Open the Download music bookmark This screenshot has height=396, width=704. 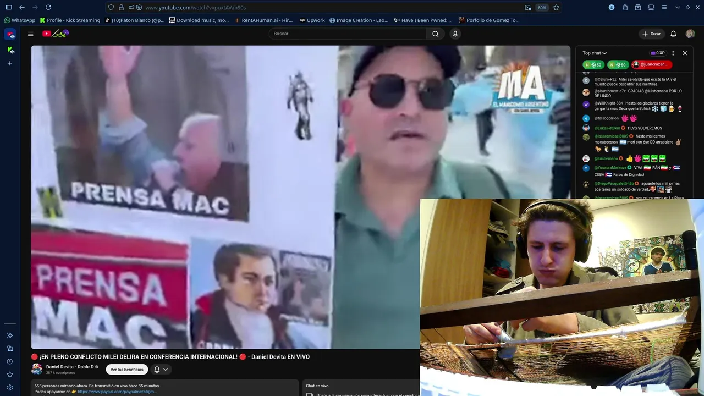199,20
